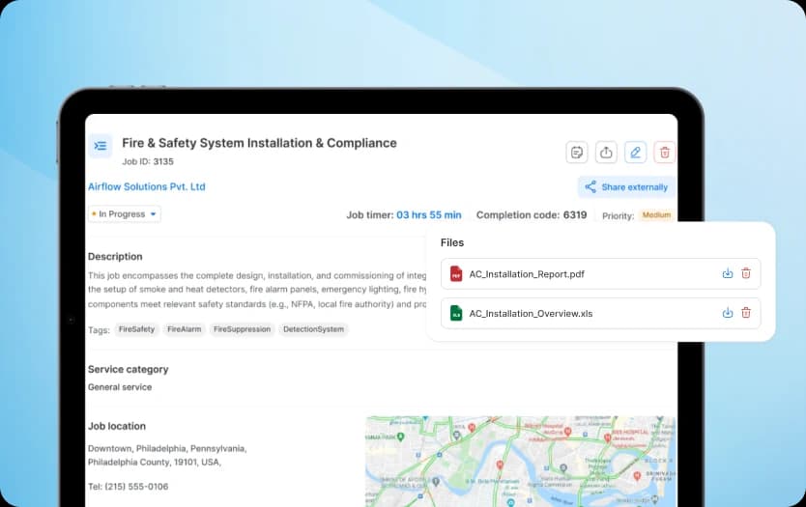Open Airflow Solutions Pvt. Ltd link
This screenshot has width=806, height=507.
click(x=147, y=186)
